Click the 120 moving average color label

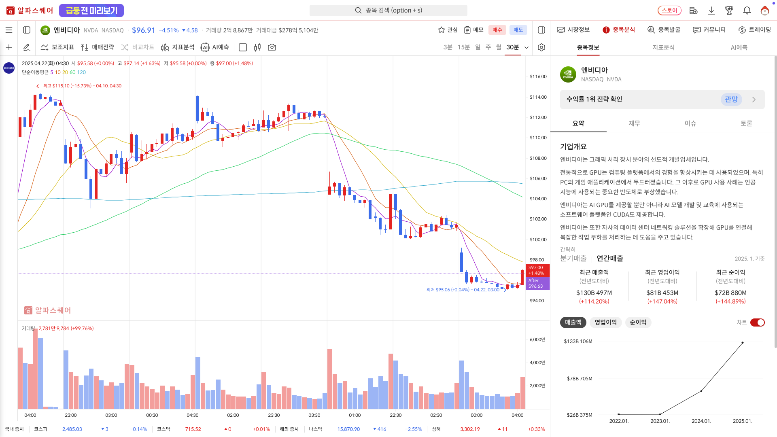pos(81,72)
